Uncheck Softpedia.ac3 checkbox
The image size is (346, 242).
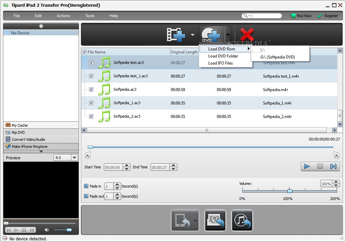[x=91, y=90]
